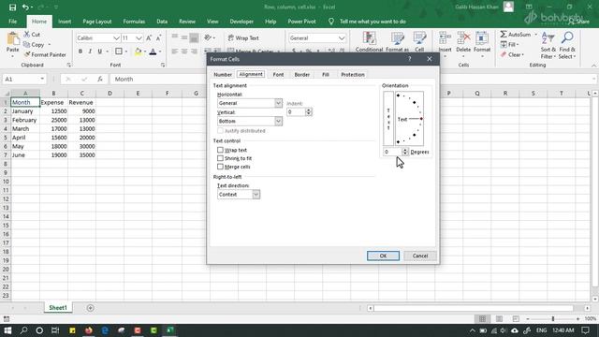Click the Share button

point(578,22)
